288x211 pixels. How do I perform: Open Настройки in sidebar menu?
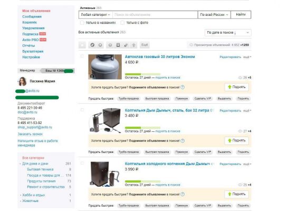(31, 57)
